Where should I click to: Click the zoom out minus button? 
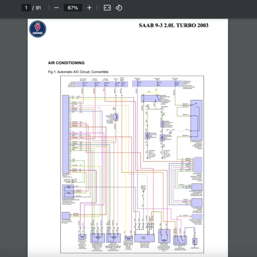click(x=57, y=8)
